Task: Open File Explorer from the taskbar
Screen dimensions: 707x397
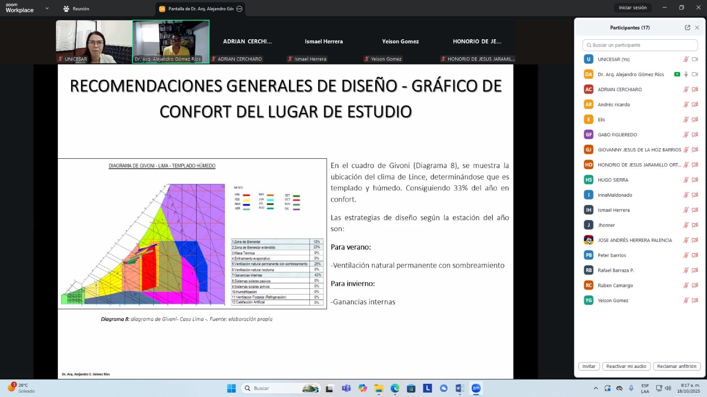Action: click(379, 388)
